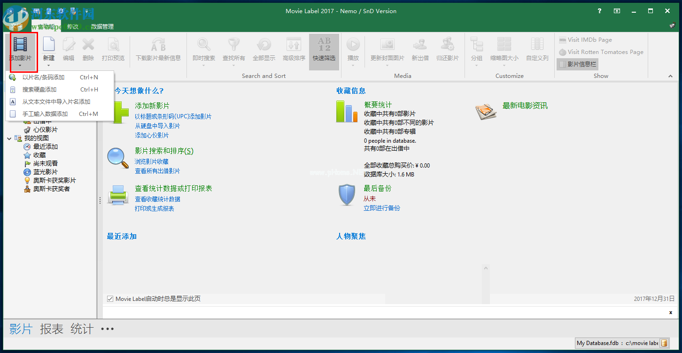Click the 即时搜索 magnifier icon
The width and height of the screenshot is (682, 353).
point(204,45)
